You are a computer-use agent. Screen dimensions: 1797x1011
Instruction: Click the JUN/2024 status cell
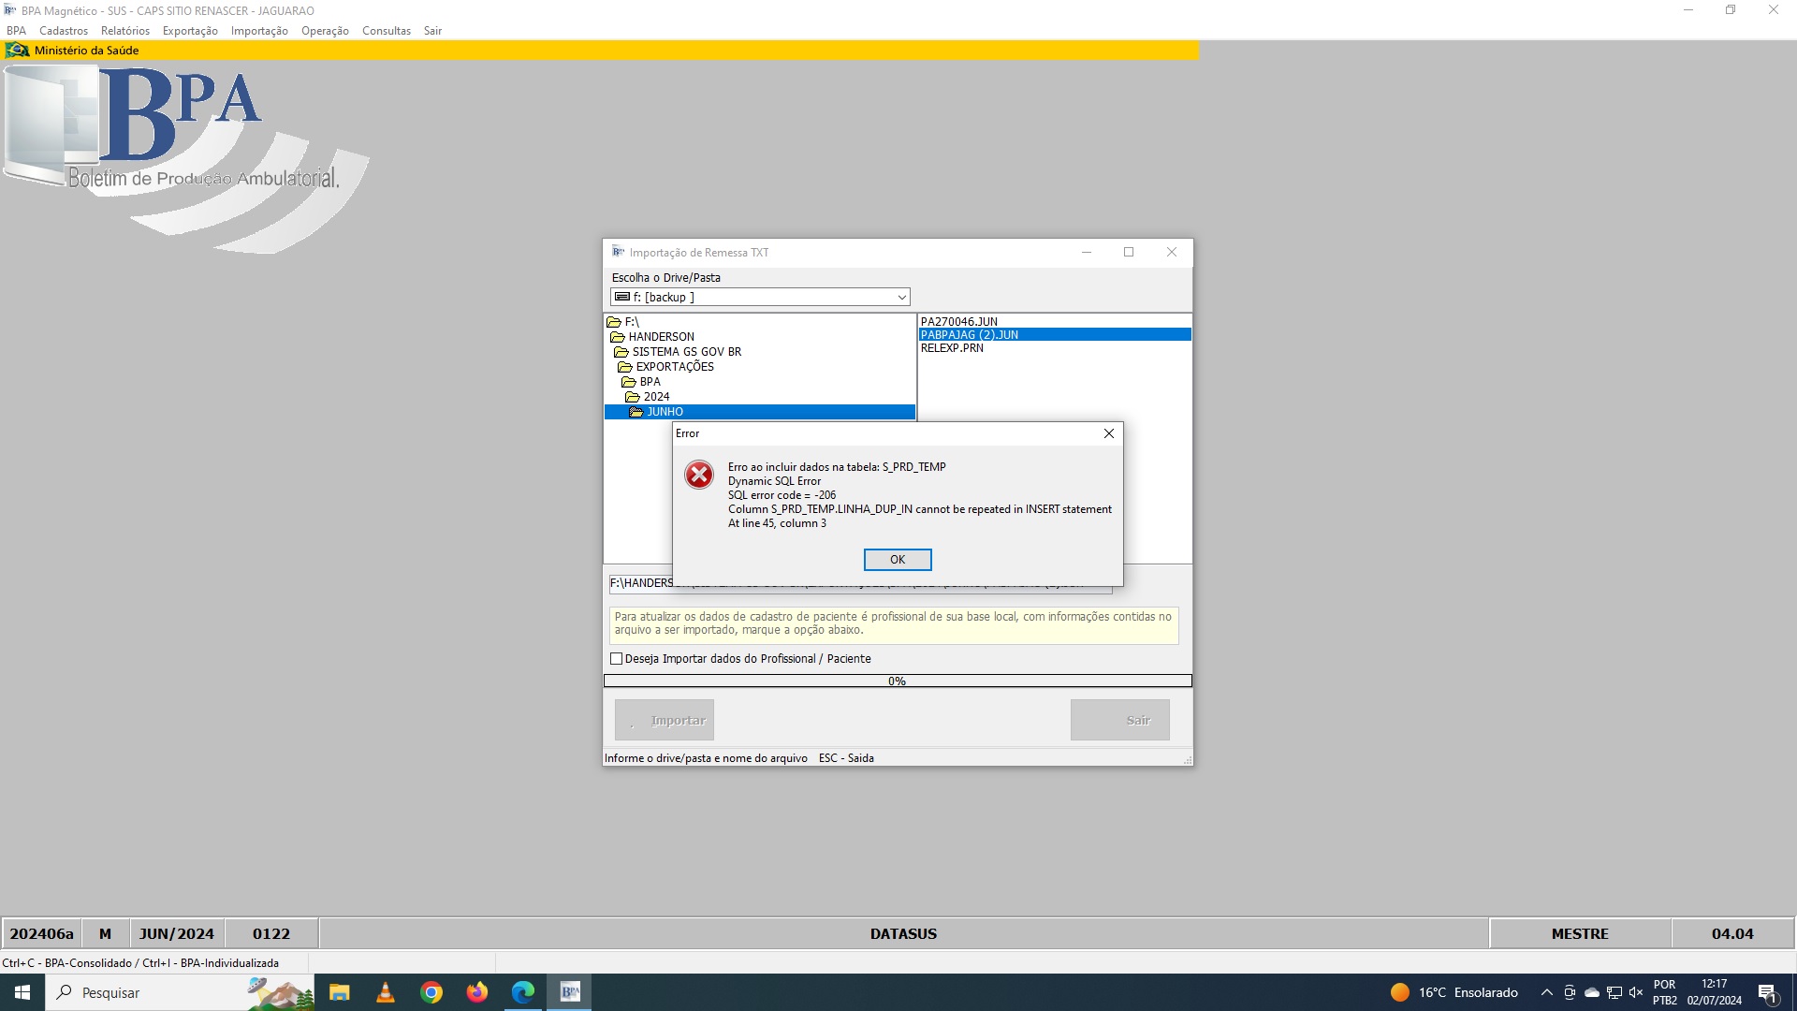(177, 934)
